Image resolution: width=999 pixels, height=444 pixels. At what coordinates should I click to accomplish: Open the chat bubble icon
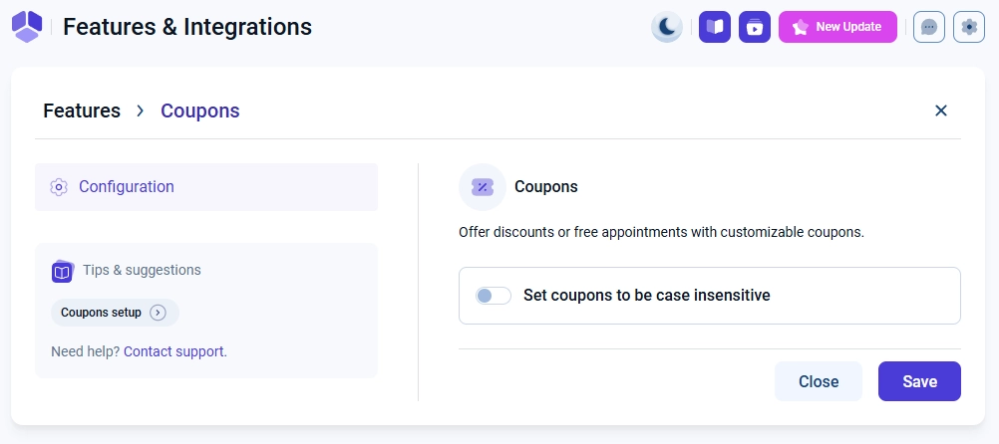pos(929,27)
